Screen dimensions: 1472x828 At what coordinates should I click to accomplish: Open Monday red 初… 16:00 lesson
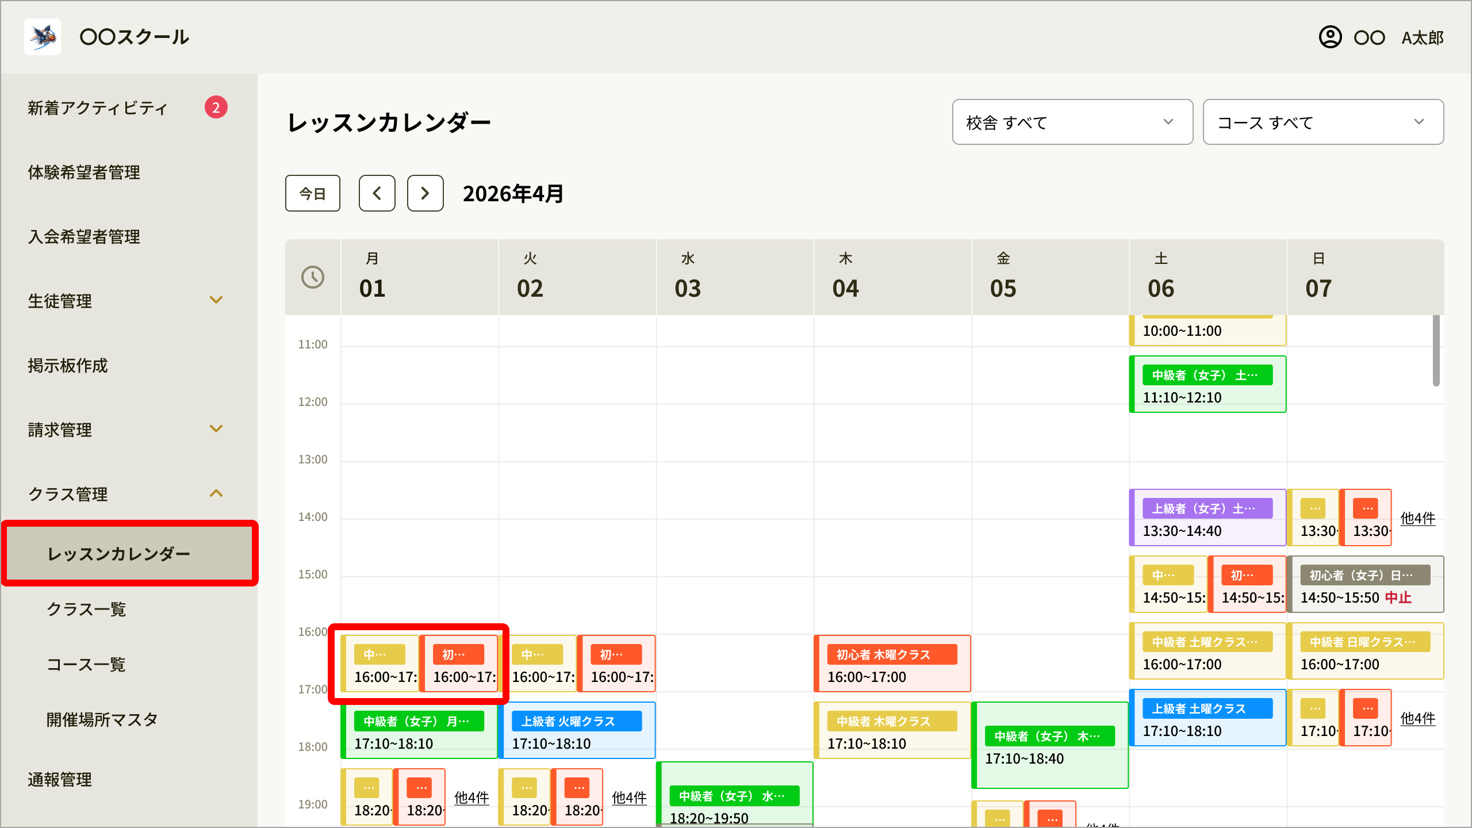(458, 664)
